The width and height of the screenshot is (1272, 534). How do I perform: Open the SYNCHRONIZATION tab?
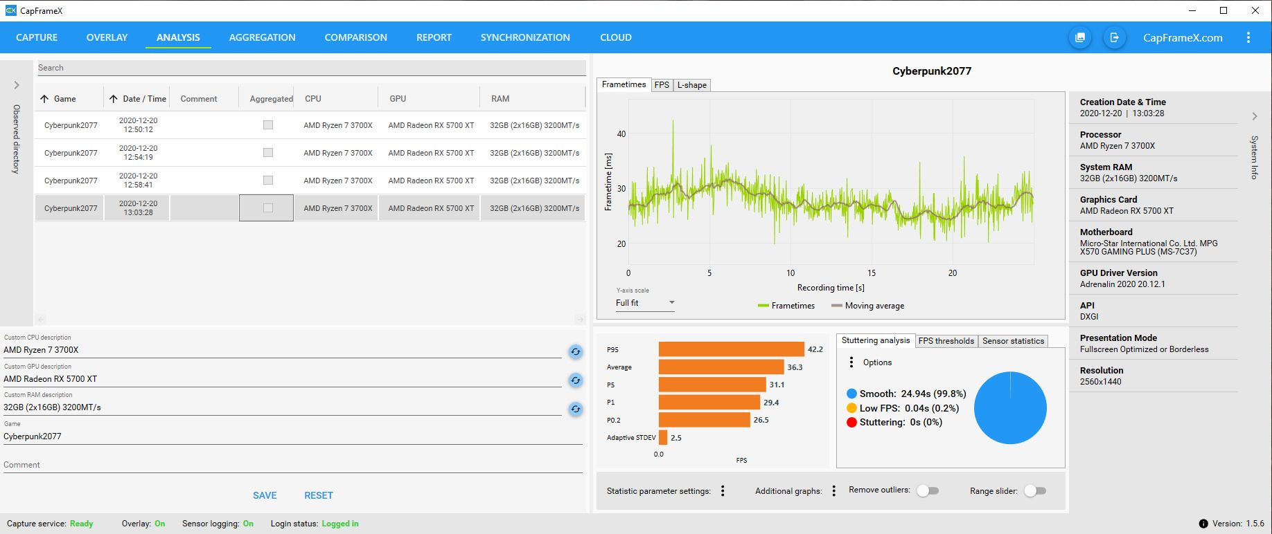(x=525, y=37)
